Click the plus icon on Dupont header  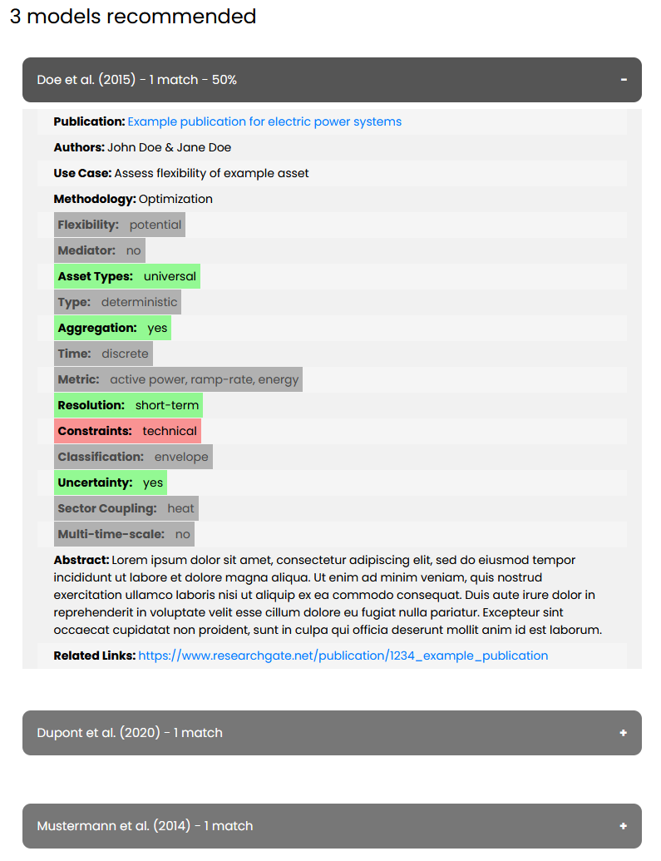624,733
